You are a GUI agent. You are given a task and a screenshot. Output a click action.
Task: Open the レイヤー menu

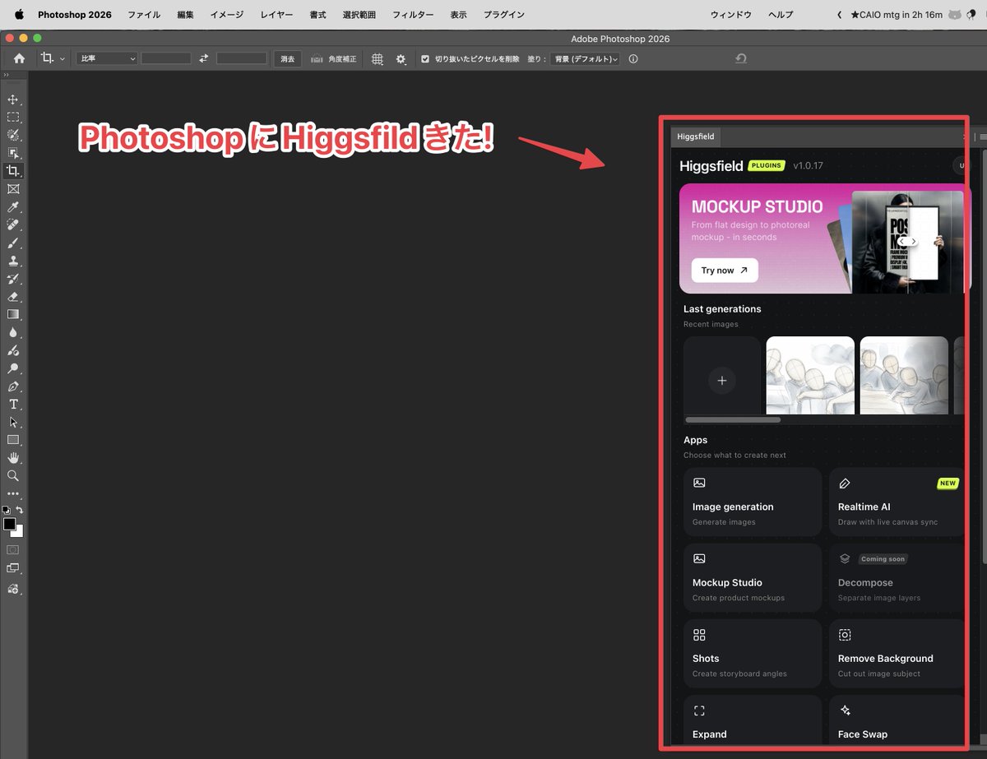coord(276,15)
